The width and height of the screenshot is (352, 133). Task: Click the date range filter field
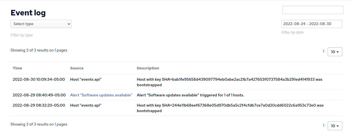pos(312,24)
